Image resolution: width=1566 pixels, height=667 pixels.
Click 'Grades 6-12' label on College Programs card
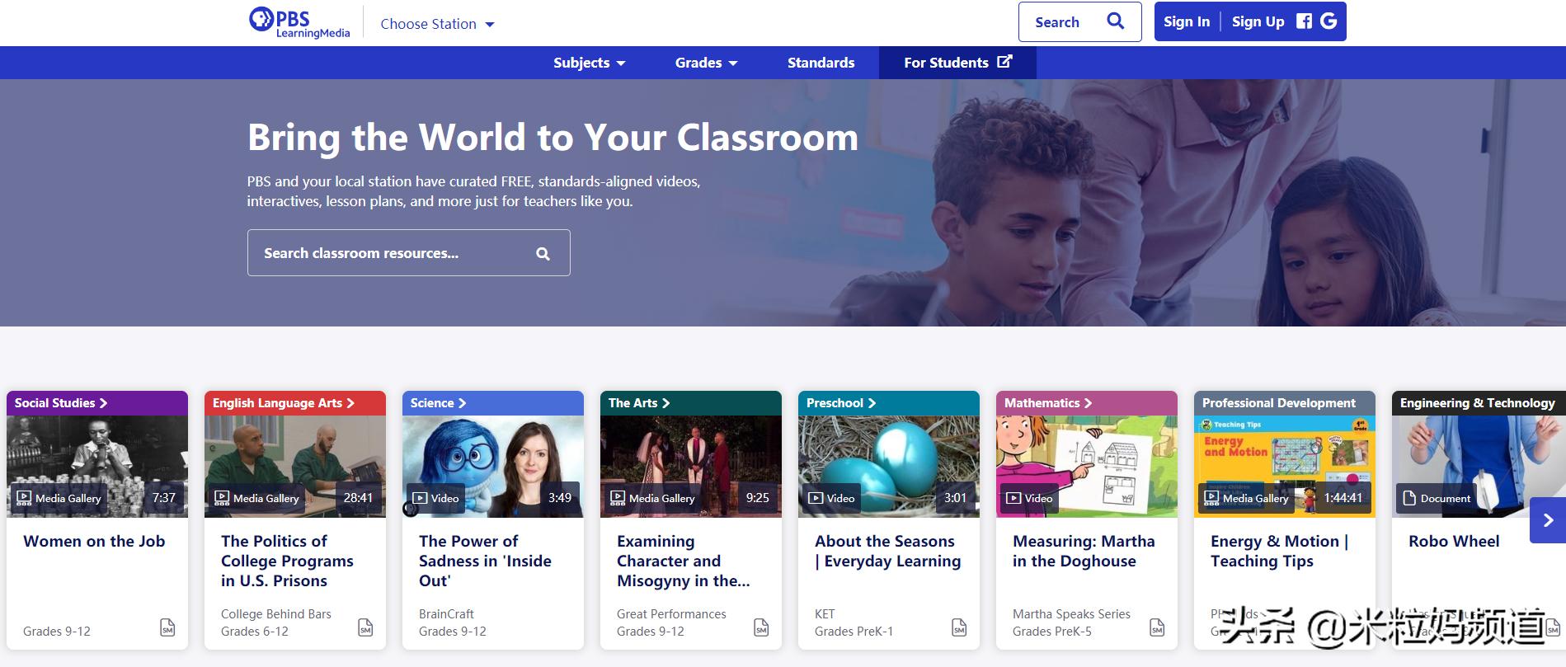pyautogui.click(x=255, y=632)
